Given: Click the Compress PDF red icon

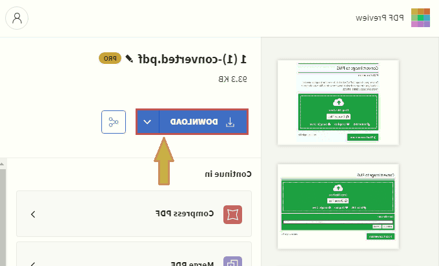Looking at the screenshot, I should (x=232, y=214).
